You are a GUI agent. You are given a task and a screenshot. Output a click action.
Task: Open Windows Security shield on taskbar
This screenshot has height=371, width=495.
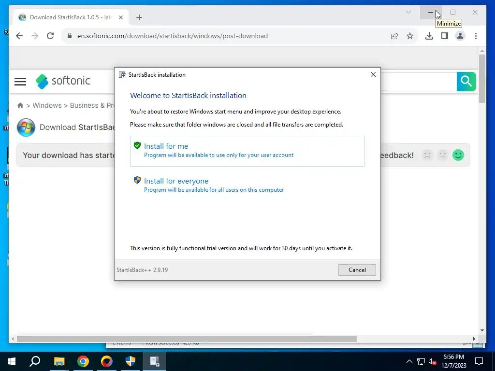click(x=131, y=361)
